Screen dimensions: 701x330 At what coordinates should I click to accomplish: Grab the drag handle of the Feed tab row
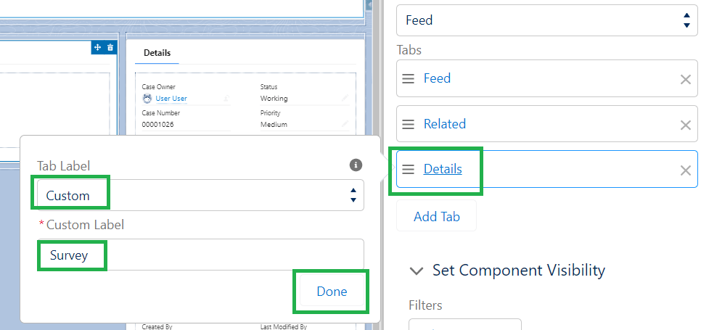409,79
